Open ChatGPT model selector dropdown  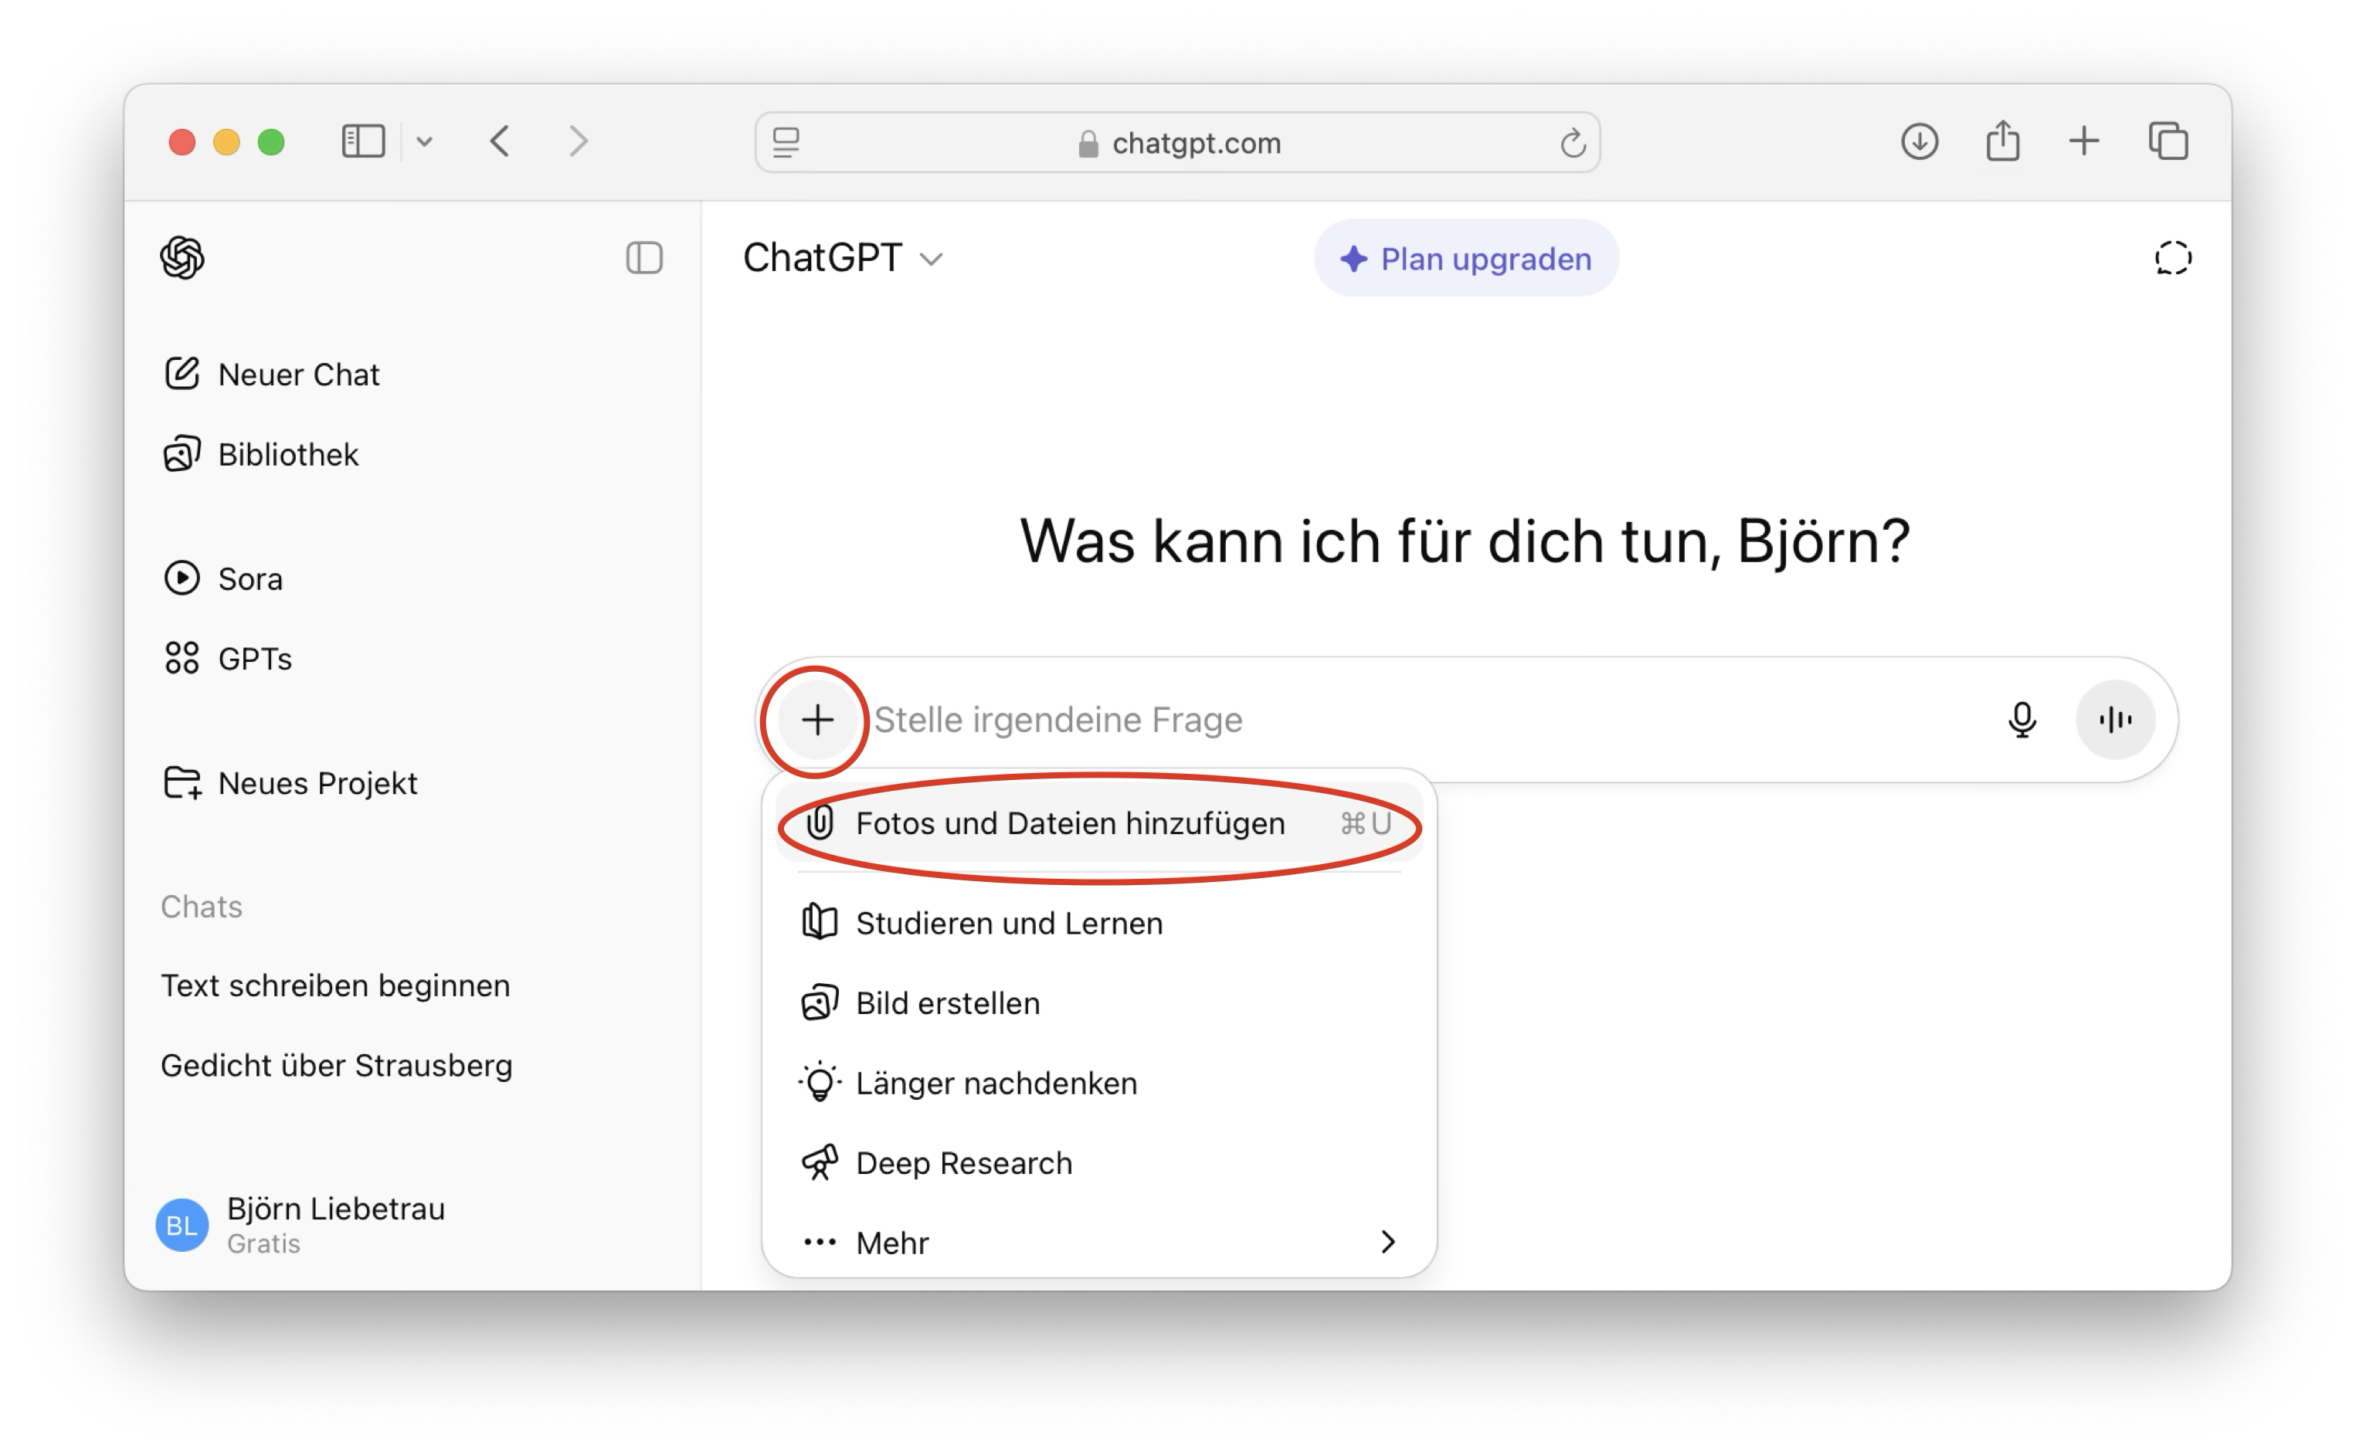coord(842,258)
